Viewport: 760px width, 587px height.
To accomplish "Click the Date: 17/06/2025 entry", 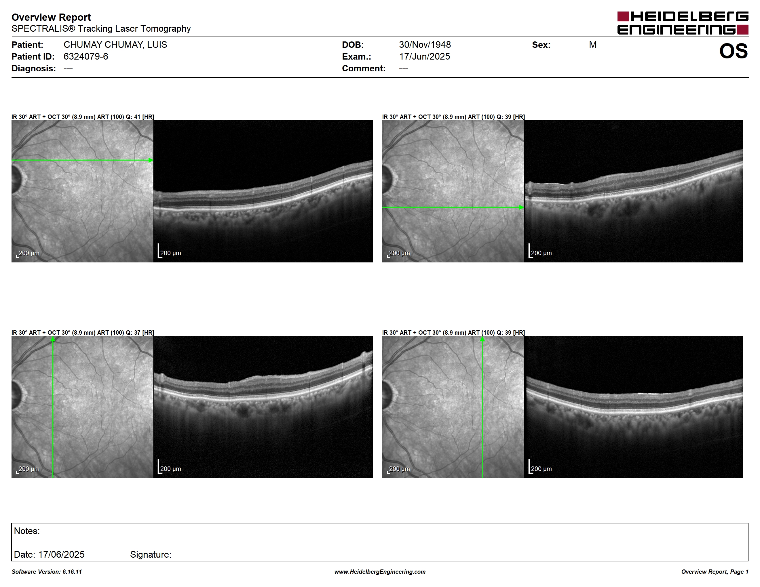I will click(49, 555).
